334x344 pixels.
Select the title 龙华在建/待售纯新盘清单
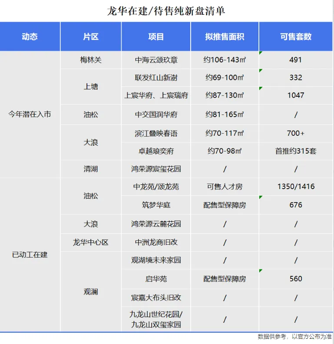click(x=166, y=11)
